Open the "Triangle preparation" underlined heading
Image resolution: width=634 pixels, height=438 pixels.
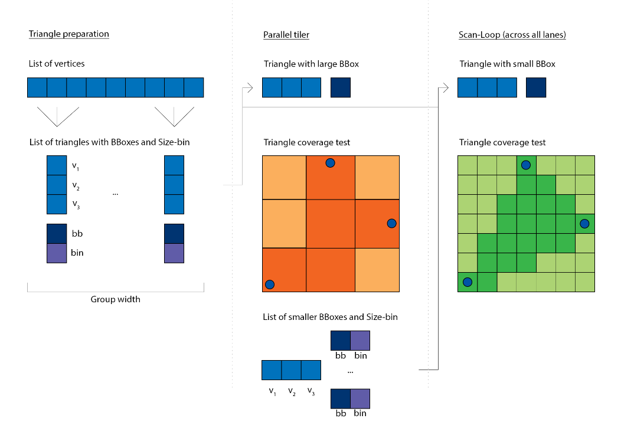click(68, 34)
